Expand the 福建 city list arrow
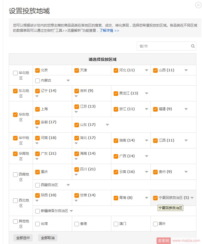202x244 pixels. pyautogui.click(x=186, y=109)
